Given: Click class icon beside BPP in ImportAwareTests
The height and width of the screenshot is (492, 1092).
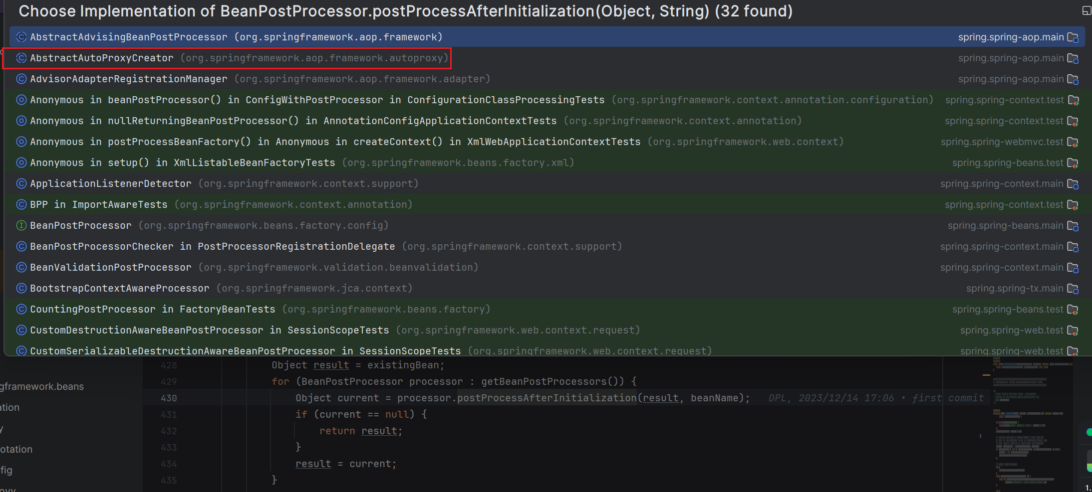Looking at the screenshot, I should [x=21, y=204].
